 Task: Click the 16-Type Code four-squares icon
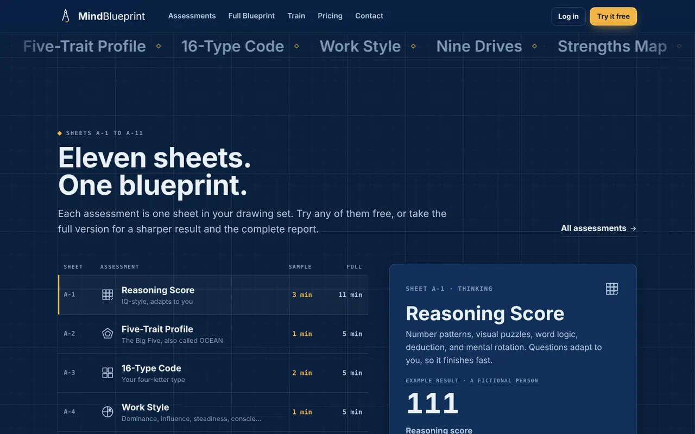(108, 373)
